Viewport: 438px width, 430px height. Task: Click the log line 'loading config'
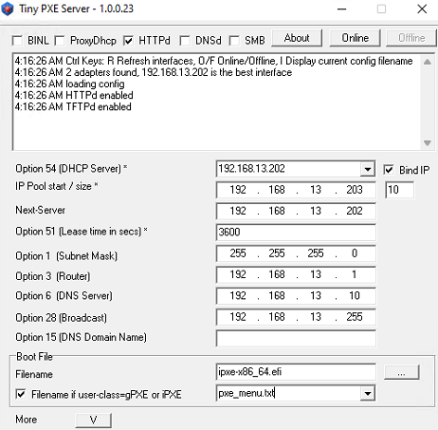69,84
